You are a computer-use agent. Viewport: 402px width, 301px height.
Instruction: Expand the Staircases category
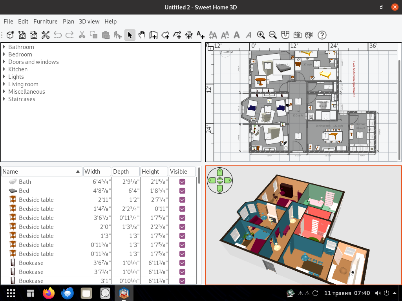click(4, 99)
